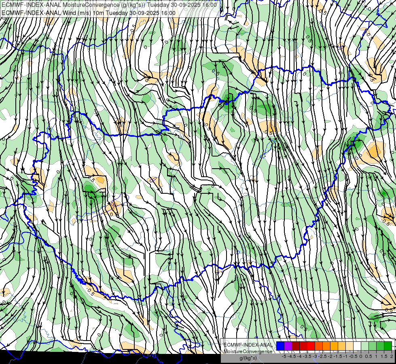Click the MoistureConvergence title line at top
396x364 pixels.
coord(109,5)
